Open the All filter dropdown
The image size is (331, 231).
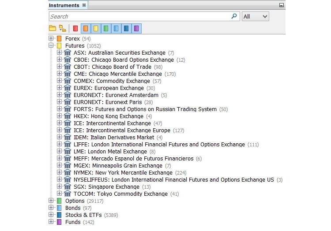(x=256, y=16)
